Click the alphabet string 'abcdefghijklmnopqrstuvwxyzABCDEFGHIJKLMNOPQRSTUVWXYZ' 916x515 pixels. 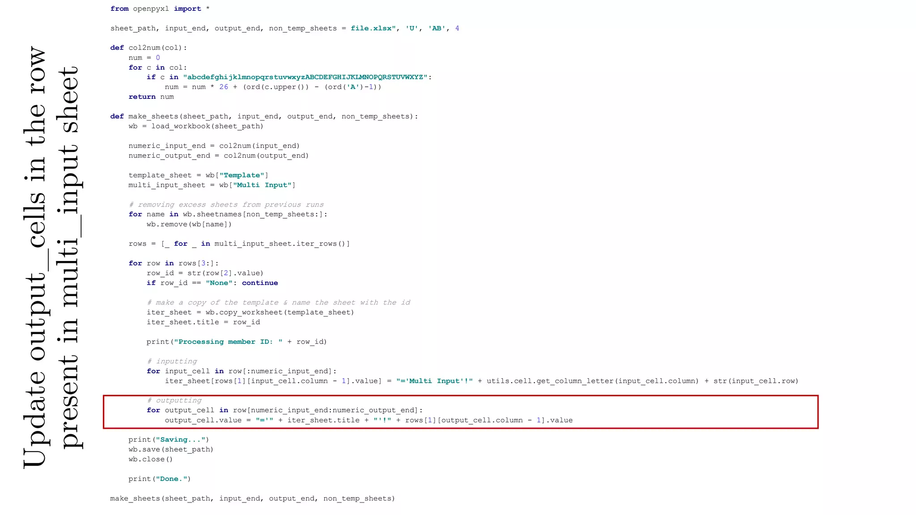click(305, 77)
